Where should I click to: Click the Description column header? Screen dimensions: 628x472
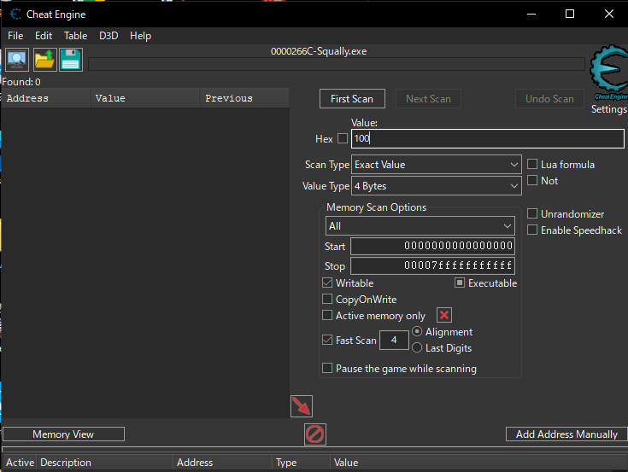(105, 463)
